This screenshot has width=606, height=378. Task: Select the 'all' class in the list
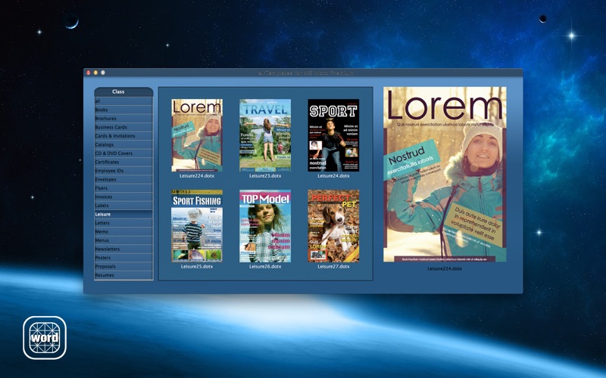123,101
